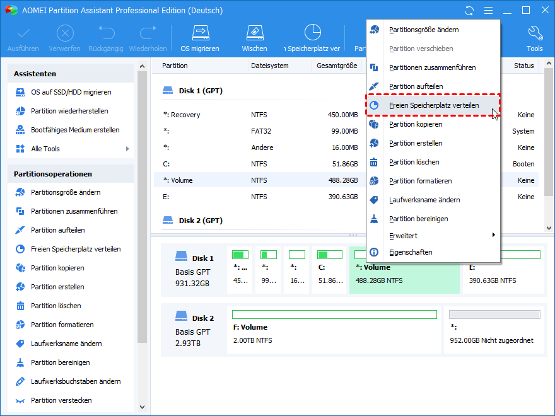Click the OS migrieren toolbar icon
The height and width of the screenshot is (416, 555).
(x=200, y=33)
